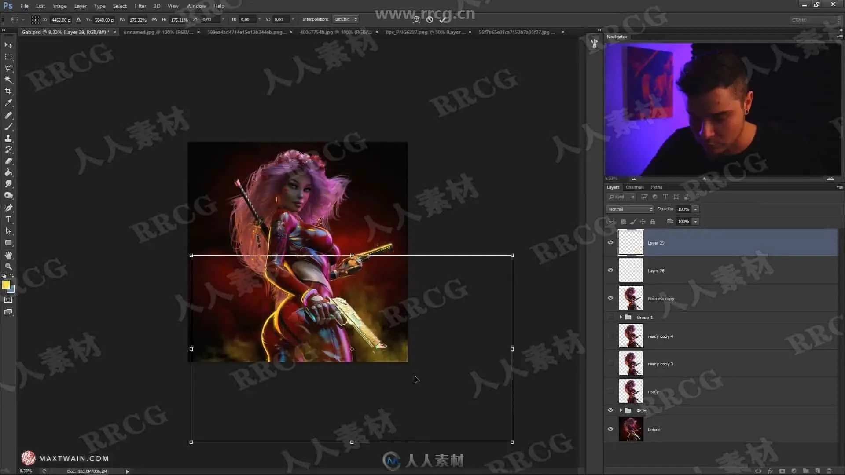This screenshot has height=475, width=845.
Task: Show the ready copy 4 layer
Action: [610, 336]
